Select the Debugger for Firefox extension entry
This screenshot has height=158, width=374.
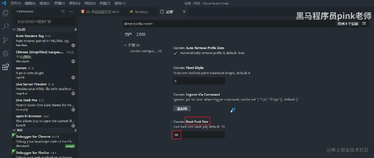coord(45,154)
